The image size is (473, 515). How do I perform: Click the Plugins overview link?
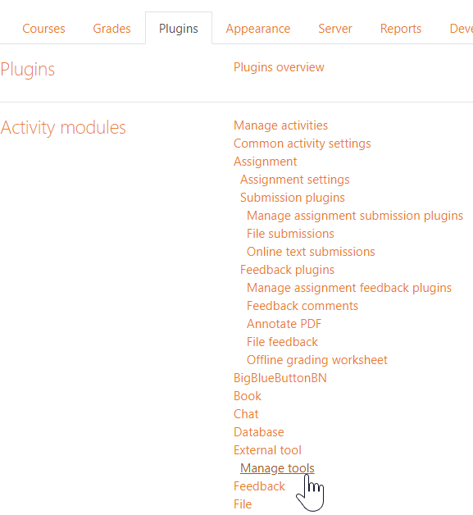tap(279, 67)
